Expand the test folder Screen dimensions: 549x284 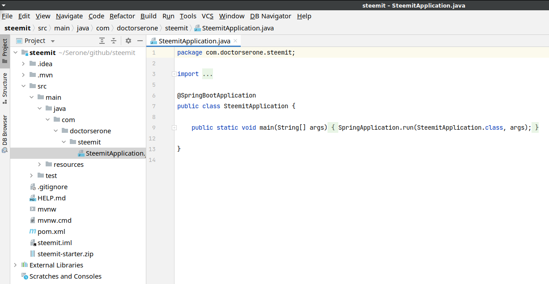tap(31, 176)
